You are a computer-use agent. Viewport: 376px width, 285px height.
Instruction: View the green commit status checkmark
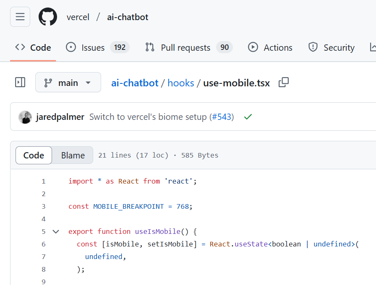point(248,117)
